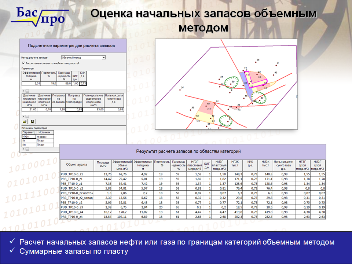Click effective volume cell 178,2 in PUD_TP10-0_z4 row
Image resolution: width=352 pixels, height=264 pixels.
pos(122,212)
